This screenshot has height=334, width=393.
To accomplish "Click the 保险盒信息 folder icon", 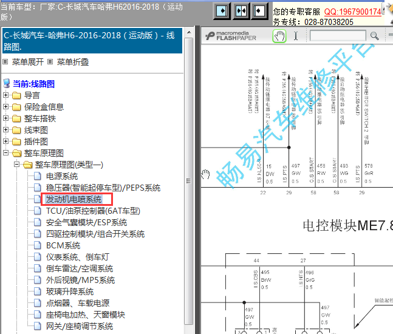I will [16, 107].
